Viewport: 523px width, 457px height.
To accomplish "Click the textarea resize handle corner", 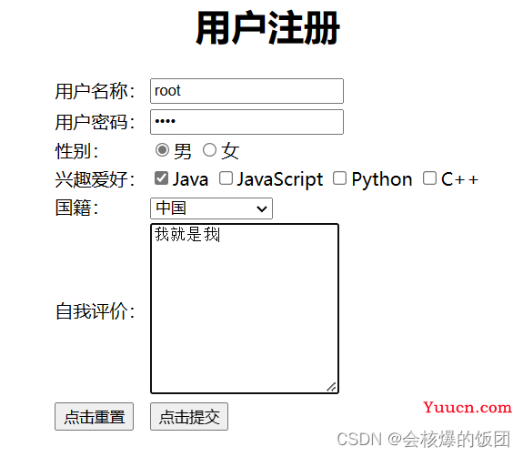I will tap(332, 387).
